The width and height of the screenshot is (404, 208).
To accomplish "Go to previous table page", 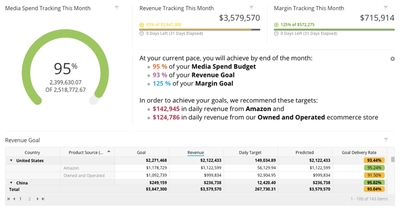I will (14, 199).
